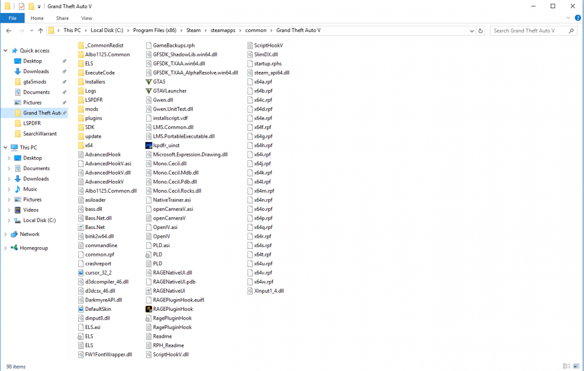Click the search magnifier icon
This screenshot has width=584, height=371.
click(571, 31)
